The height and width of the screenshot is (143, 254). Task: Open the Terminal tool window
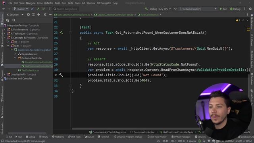tap(103, 137)
